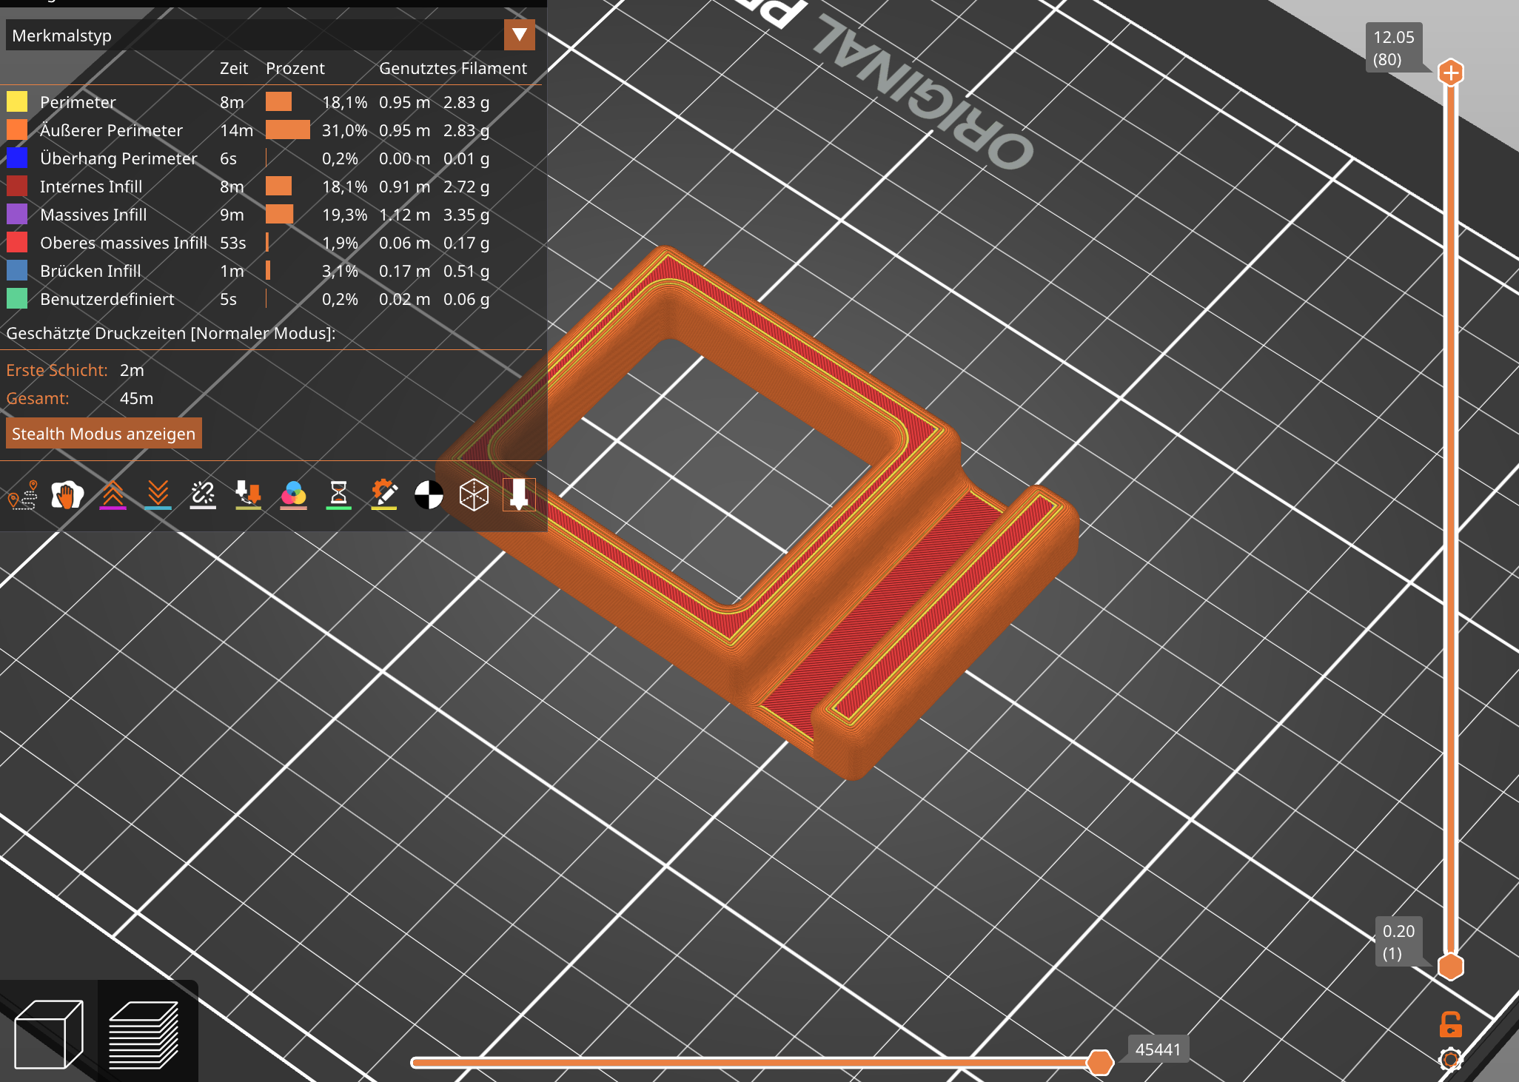Image resolution: width=1519 pixels, height=1082 pixels.
Task: Toggle tool changes nozzle-swap icon
Action: point(248,495)
